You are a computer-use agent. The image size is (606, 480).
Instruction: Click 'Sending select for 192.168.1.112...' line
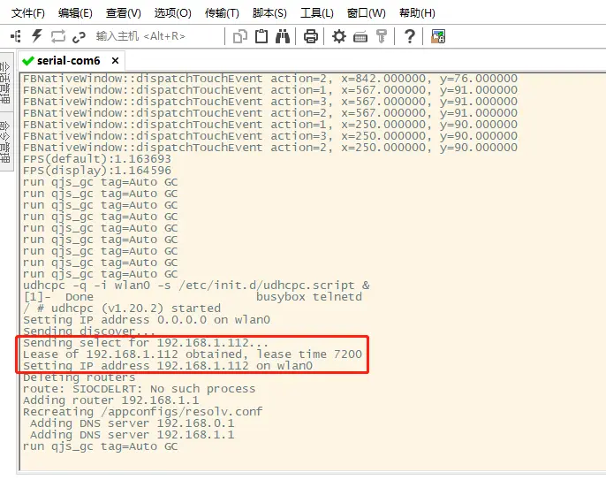coord(145,343)
